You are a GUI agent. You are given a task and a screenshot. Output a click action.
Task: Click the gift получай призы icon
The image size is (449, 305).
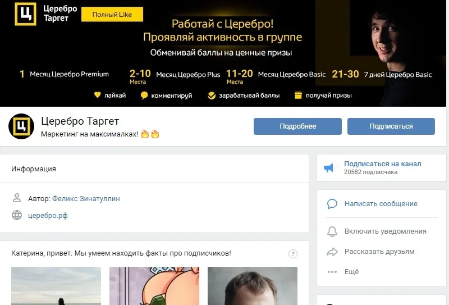pyautogui.click(x=298, y=95)
